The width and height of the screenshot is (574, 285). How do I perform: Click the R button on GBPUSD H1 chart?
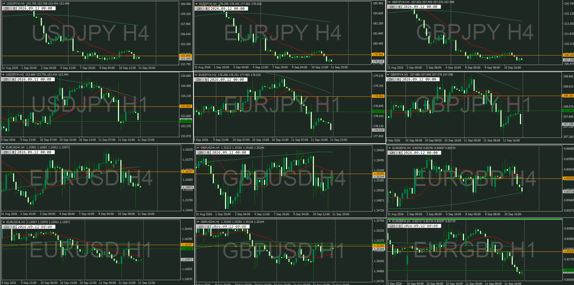point(208,227)
